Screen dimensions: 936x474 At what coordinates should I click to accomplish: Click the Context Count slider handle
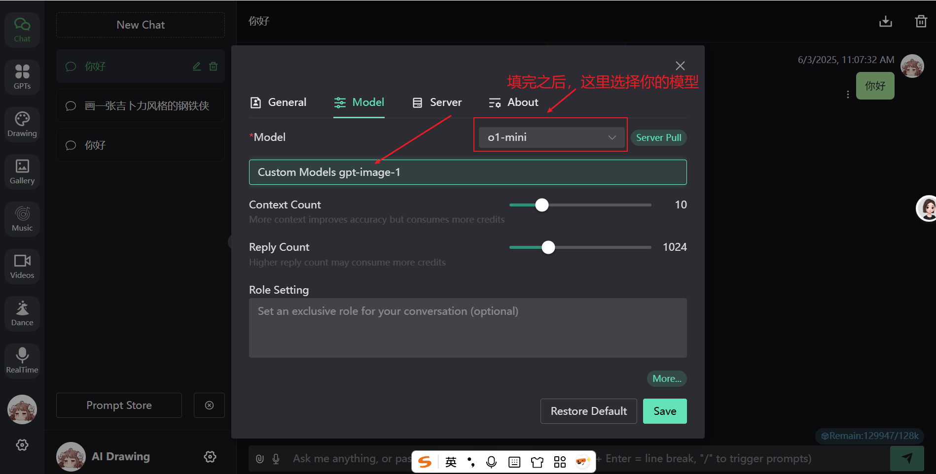click(542, 205)
